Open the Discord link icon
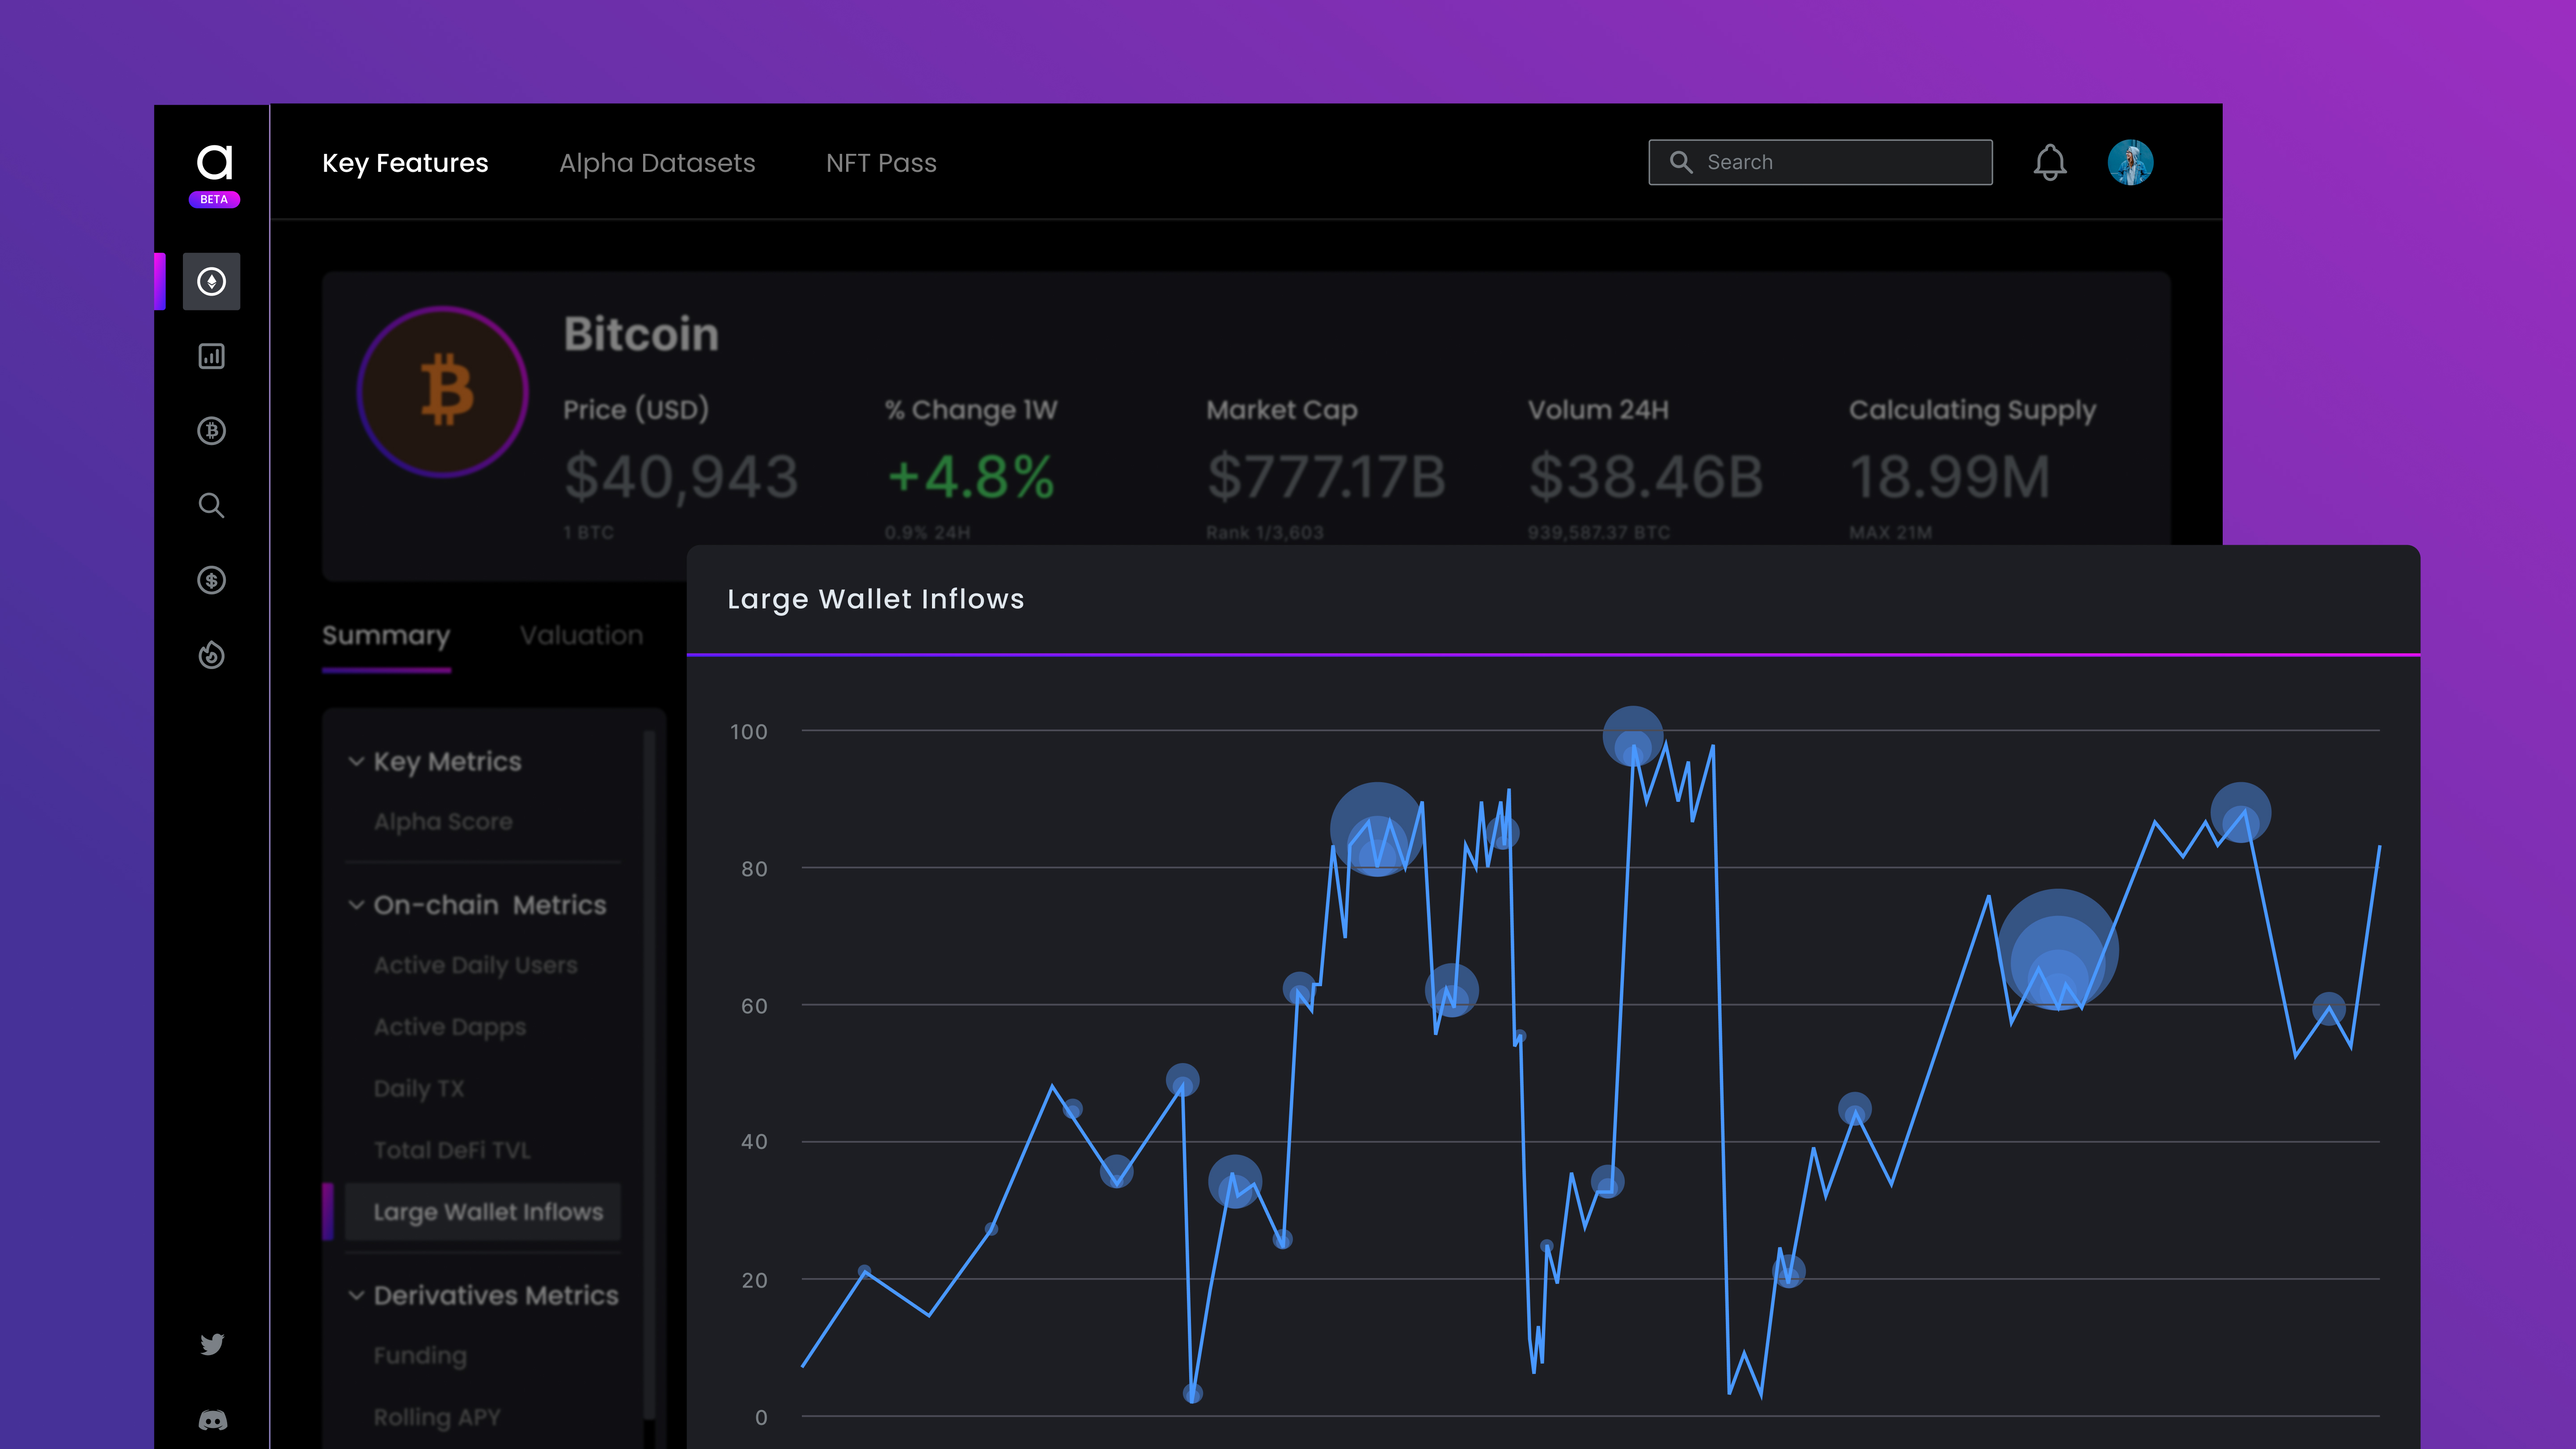 pos(212,1420)
